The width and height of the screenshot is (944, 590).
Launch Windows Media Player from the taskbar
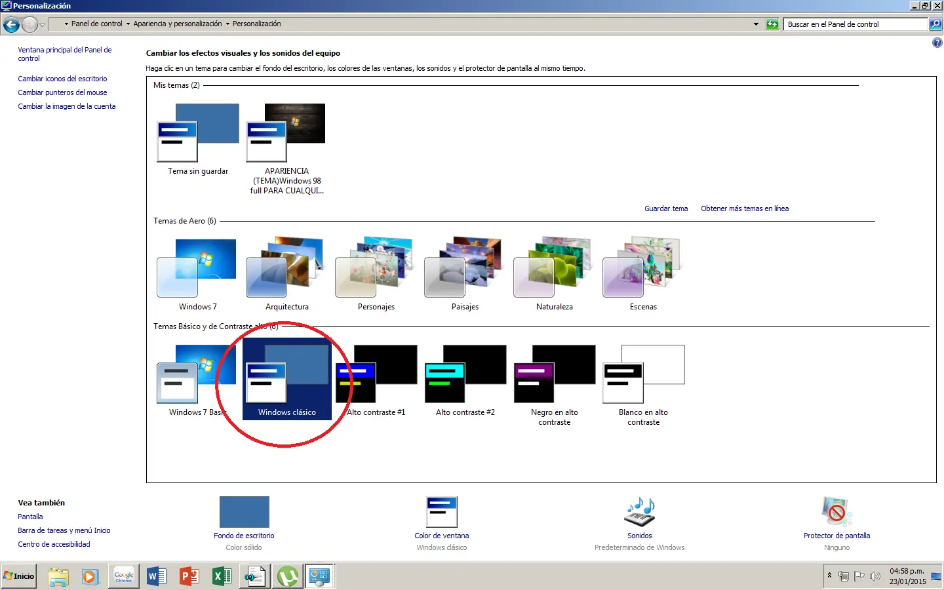tap(90, 576)
